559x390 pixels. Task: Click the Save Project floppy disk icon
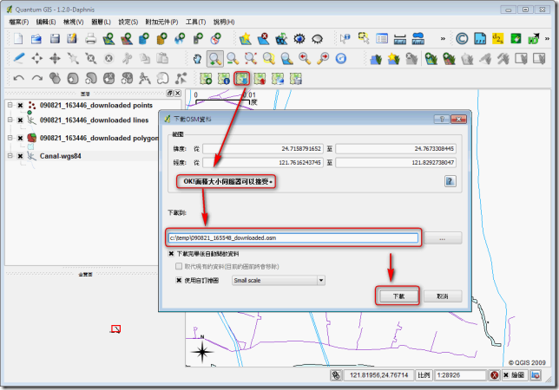click(x=55, y=38)
